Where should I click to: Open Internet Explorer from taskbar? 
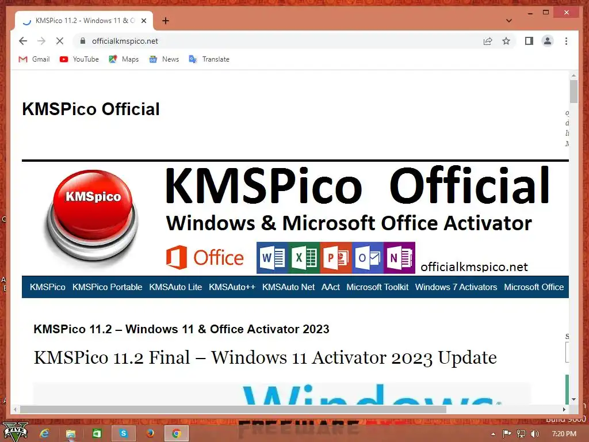click(x=44, y=433)
